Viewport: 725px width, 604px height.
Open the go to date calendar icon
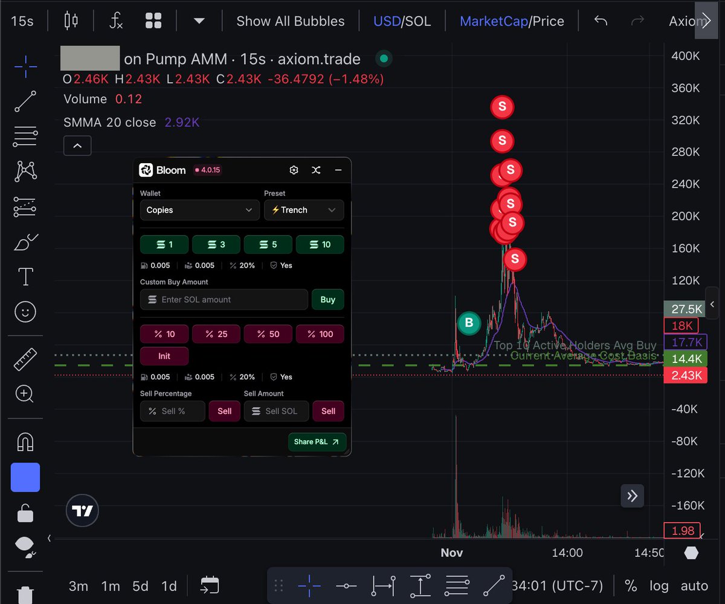[210, 585]
